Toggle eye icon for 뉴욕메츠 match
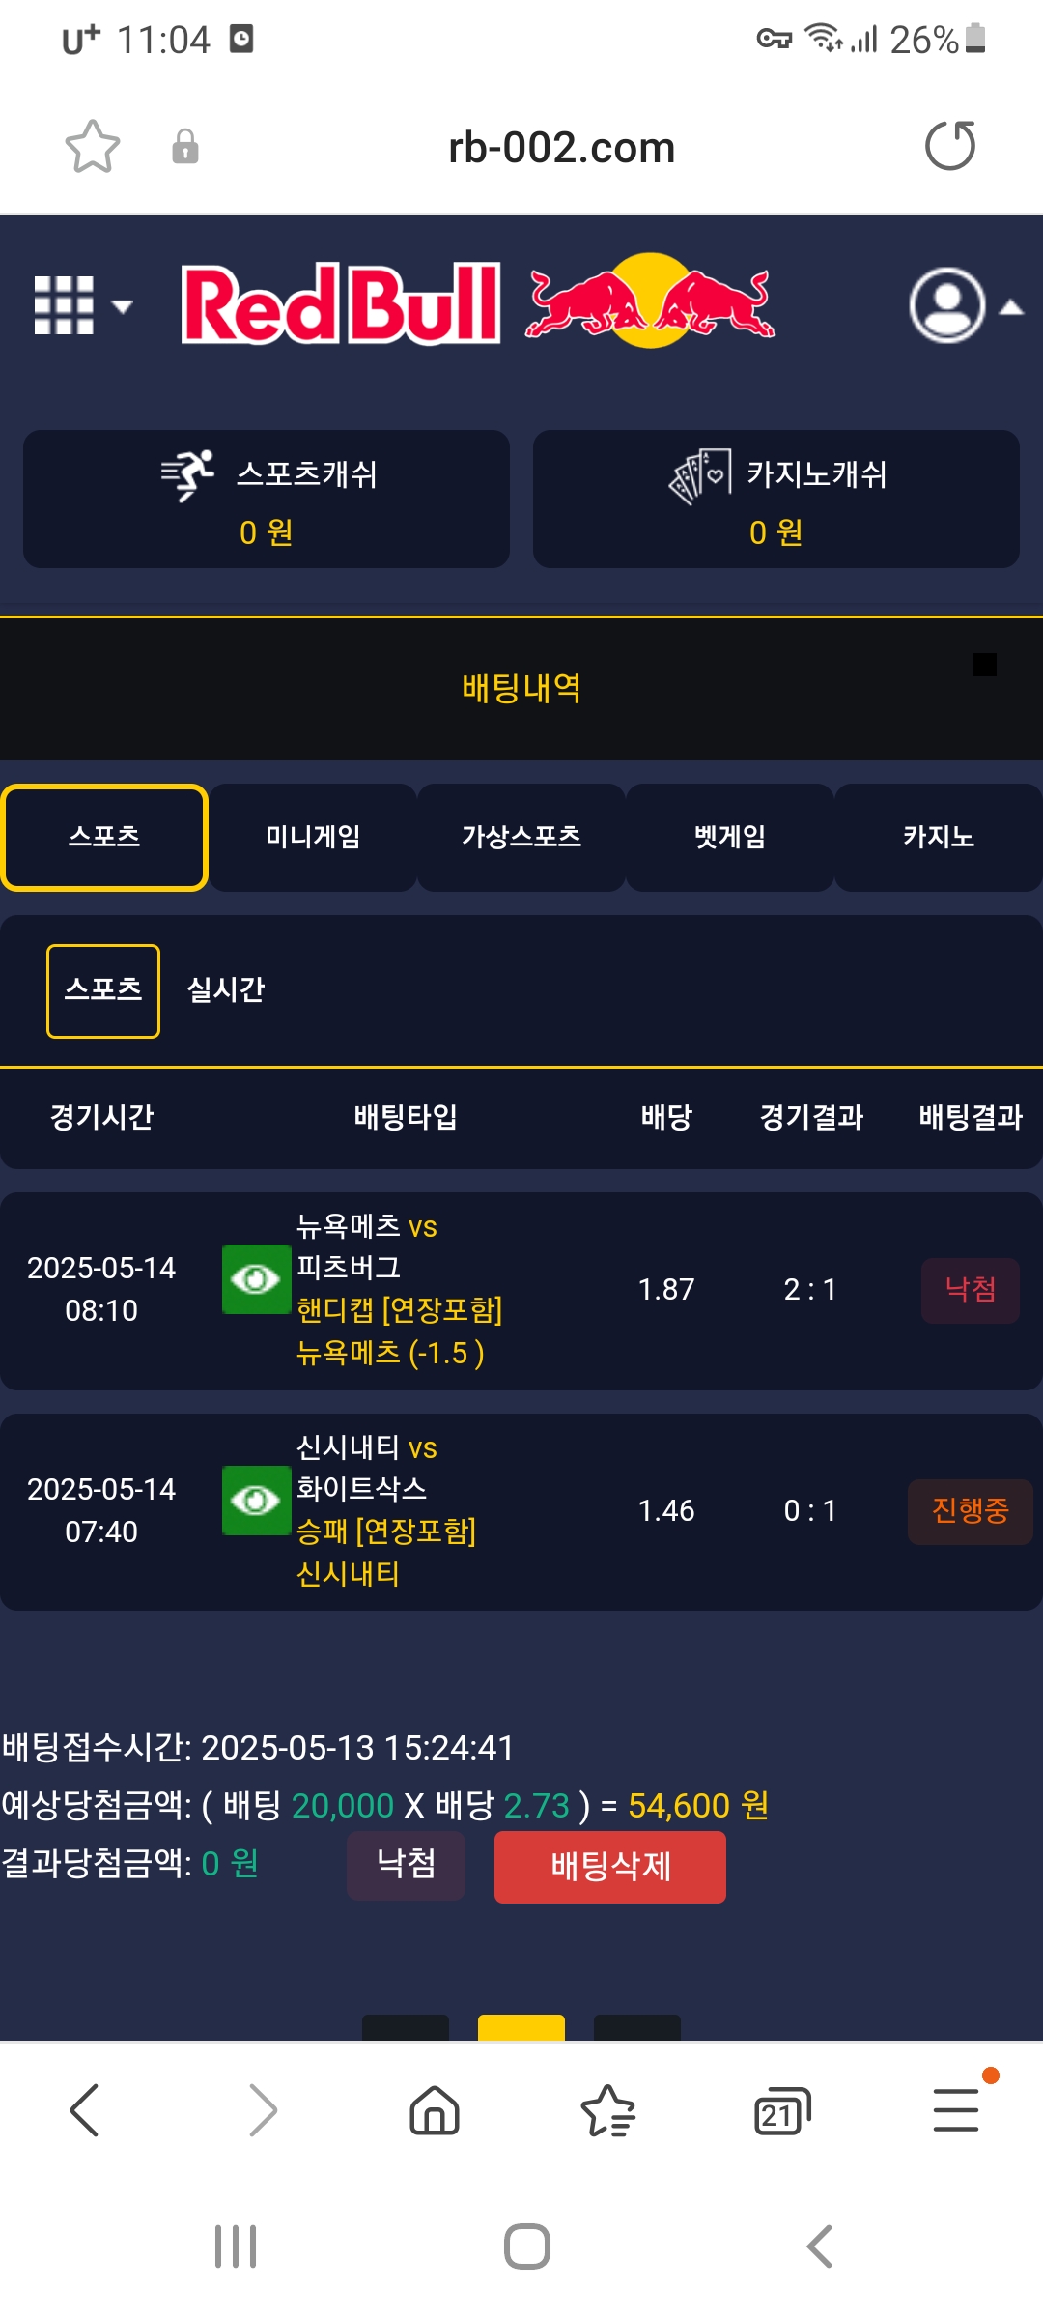The height and width of the screenshot is (2319, 1043). (256, 1279)
